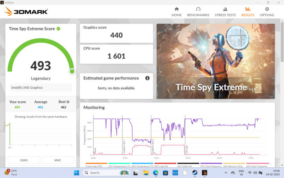284x178 pixels.
Task: Click the Time Spy Extreme Score title
Action: (32, 29)
